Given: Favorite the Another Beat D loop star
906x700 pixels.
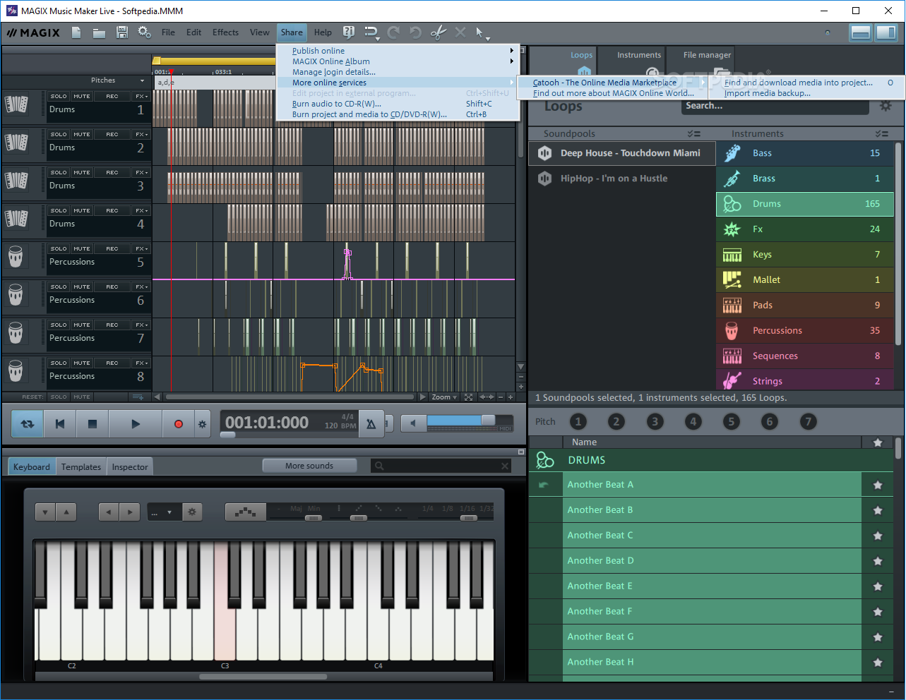Looking at the screenshot, I should point(878,561).
